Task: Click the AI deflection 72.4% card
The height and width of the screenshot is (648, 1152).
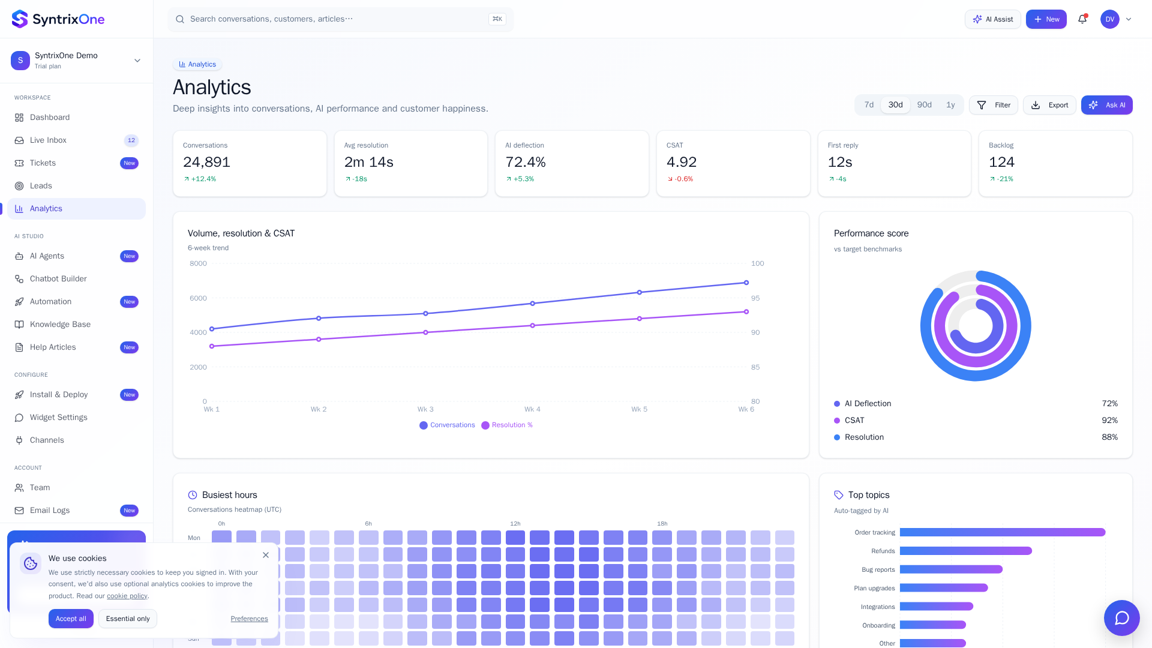Action: (572, 163)
